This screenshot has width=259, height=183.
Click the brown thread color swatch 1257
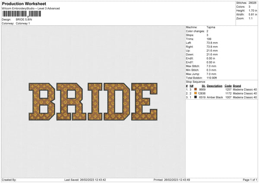coord(196,89)
